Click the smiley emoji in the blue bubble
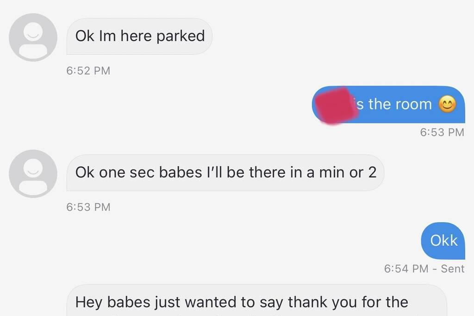This screenshot has width=474, height=316. pyautogui.click(x=447, y=104)
